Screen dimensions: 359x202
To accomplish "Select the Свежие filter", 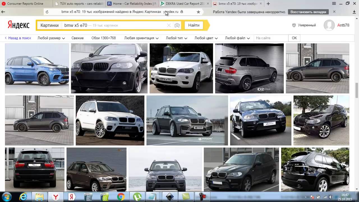I will point(77,38).
